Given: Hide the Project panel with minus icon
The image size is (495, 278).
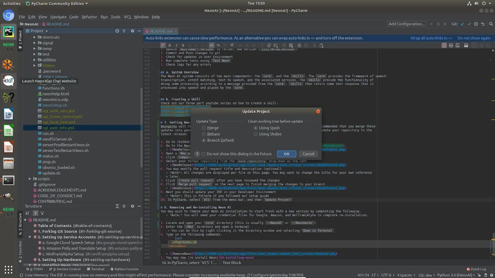Looking at the screenshot, I should (139, 31).
